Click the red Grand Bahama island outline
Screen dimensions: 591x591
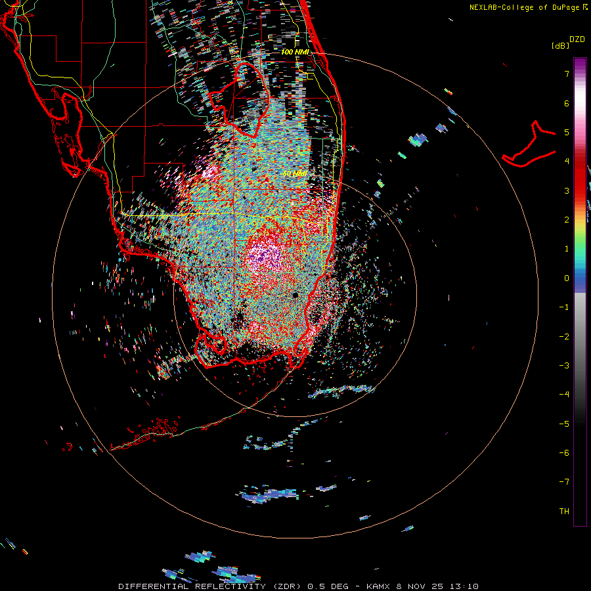(x=529, y=144)
